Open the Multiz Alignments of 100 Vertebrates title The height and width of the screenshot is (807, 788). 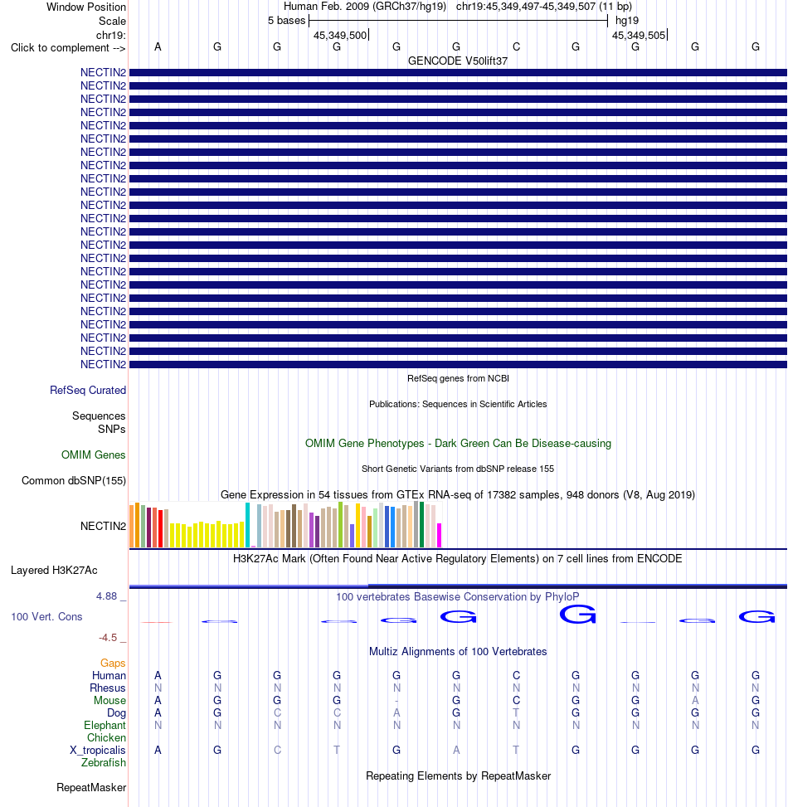pos(458,652)
